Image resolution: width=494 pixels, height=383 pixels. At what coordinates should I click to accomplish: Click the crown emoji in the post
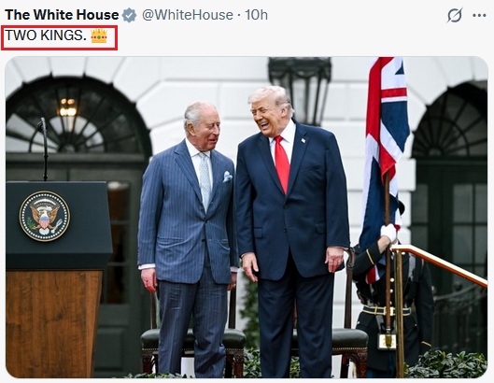pyautogui.click(x=99, y=35)
